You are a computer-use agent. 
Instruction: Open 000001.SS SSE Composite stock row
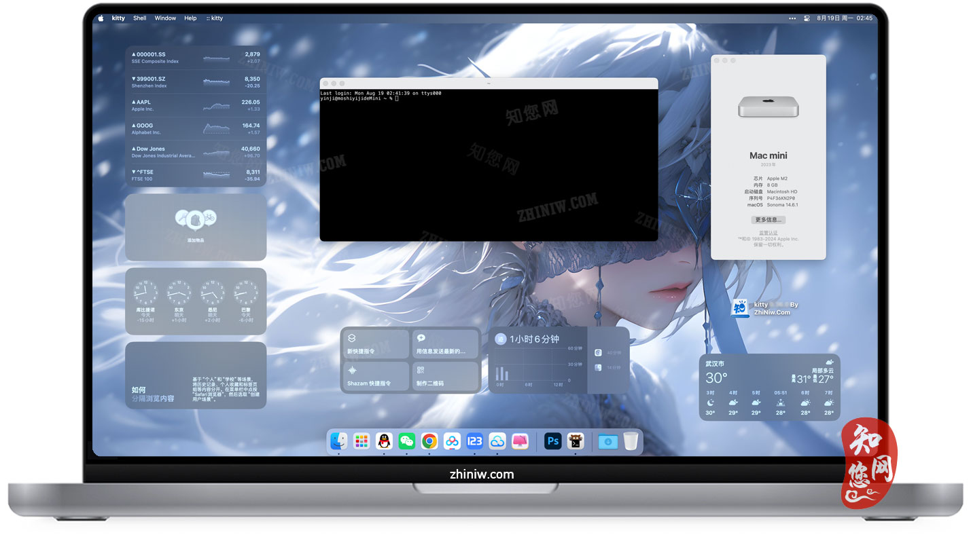point(196,58)
